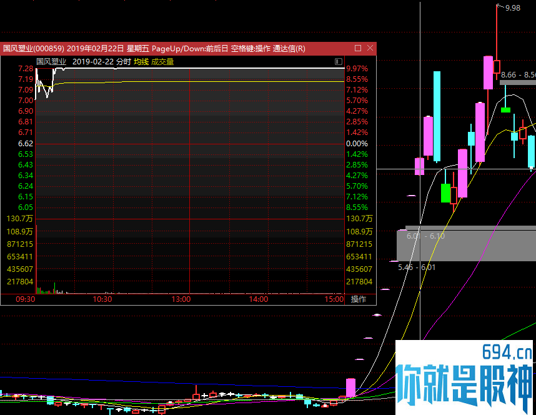536x415 pixels.
Task: Click the 6.05 price on the left axis
Action: coord(26,207)
